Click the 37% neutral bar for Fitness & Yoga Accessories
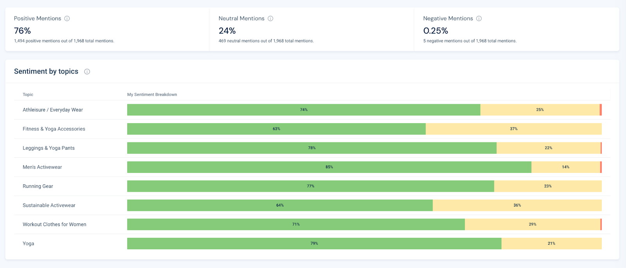Screen dimensions: 626x268 click(x=514, y=129)
